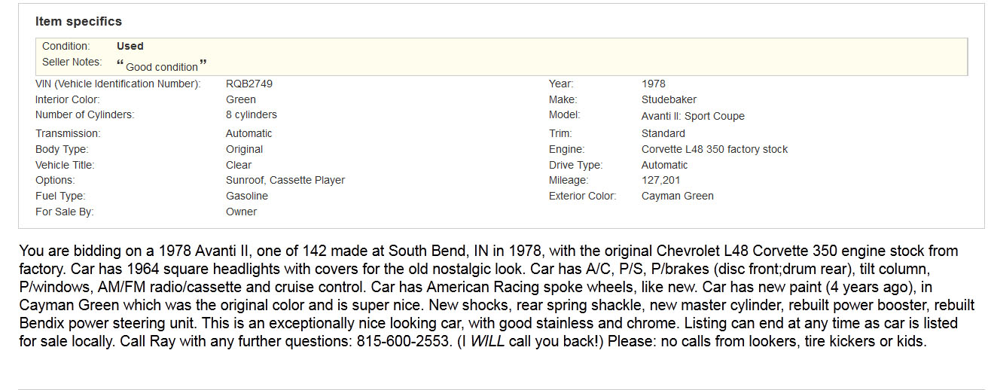The width and height of the screenshot is (988, 390).
Task: Select the Interior Color value Green
Action: coord(241,99)
